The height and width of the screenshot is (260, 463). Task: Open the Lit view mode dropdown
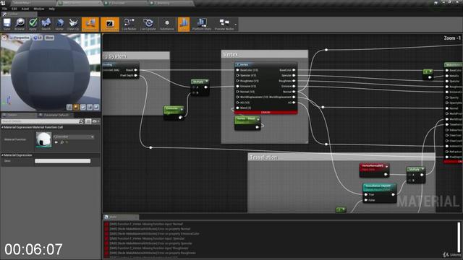coord(38,38)
